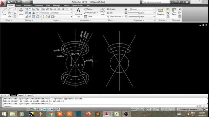The width and height of the screenshot is (209, 117).
Task: Select the Copy tool in Modify panel
Action: [x=26, y=9]
